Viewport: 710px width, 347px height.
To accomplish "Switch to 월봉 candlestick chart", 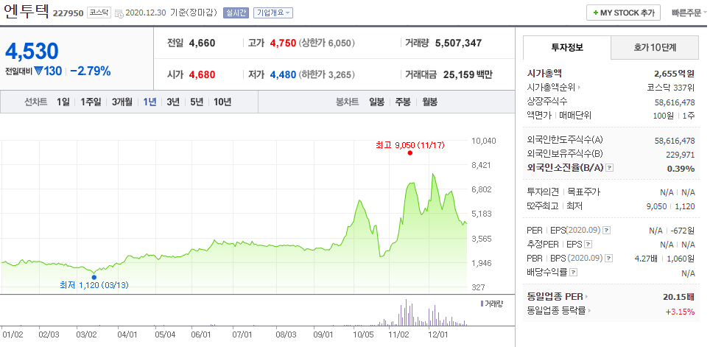I will (429, 102).
